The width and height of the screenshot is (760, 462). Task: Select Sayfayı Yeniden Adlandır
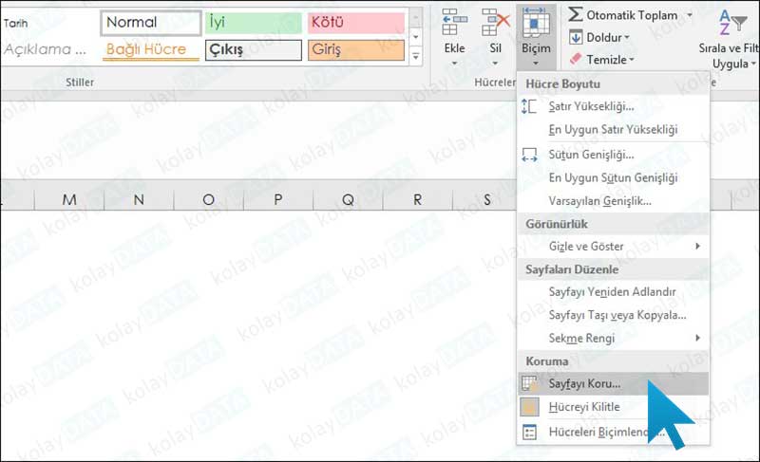(x=613, y=291)
